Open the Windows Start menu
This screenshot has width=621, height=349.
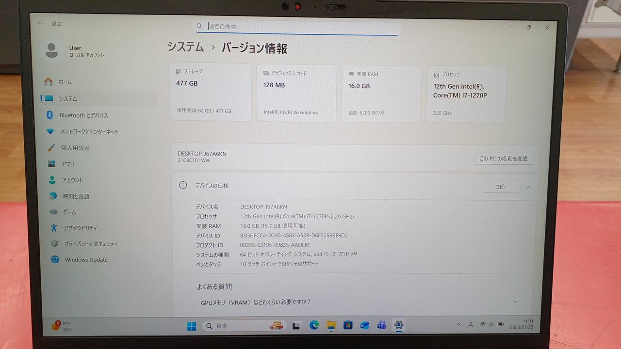[192, 326]
